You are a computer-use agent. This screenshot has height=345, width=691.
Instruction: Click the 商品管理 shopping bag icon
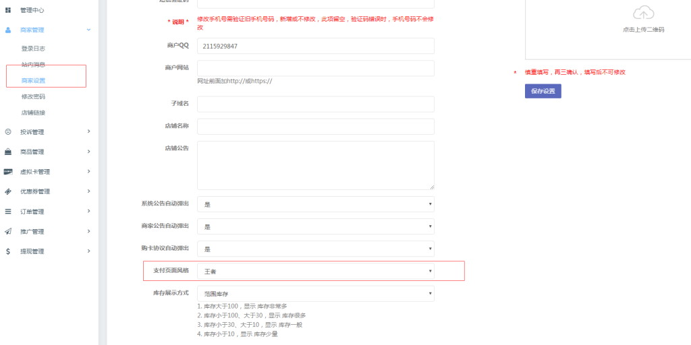pyautogui.click(x=8, y=152)
